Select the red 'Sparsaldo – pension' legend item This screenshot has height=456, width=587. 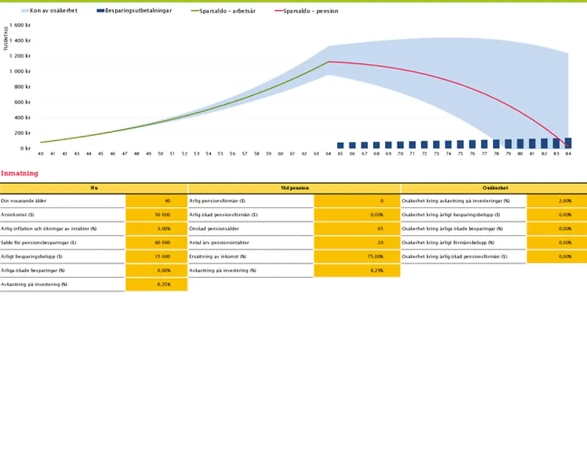coord(315,11)
